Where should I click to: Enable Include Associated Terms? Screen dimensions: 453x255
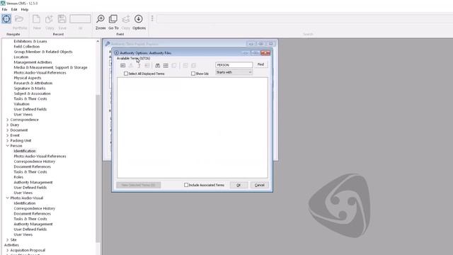tap(186, 185)
